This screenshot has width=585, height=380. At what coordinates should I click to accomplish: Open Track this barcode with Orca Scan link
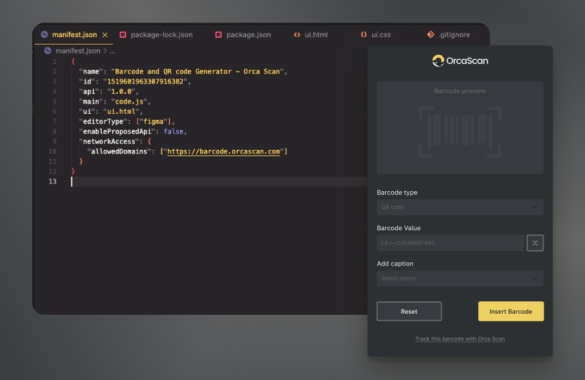coord(460,339)
